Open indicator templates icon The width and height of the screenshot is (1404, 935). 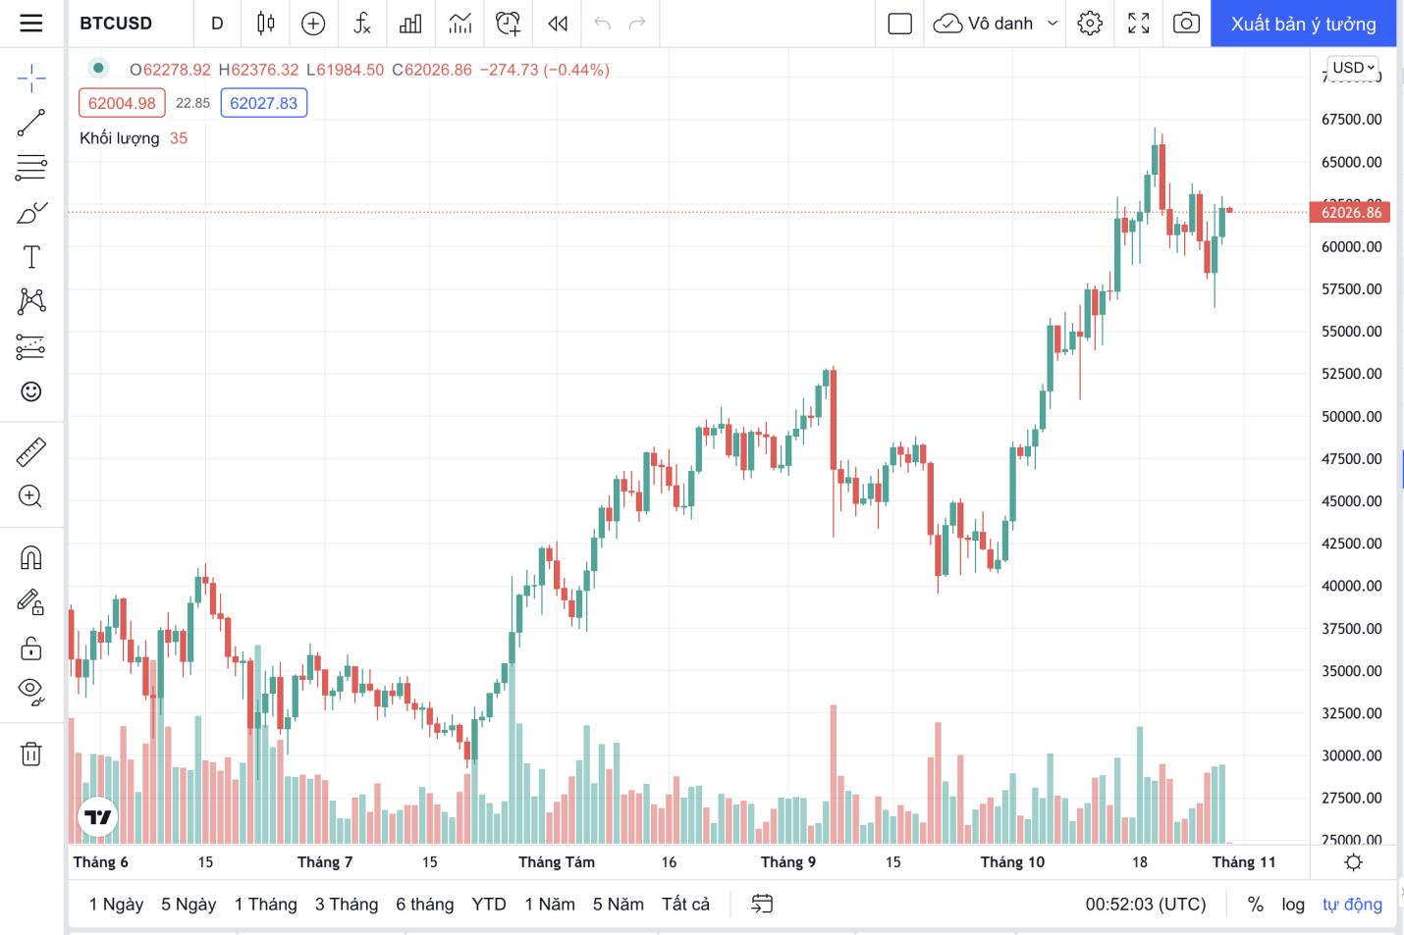(459, 24)
